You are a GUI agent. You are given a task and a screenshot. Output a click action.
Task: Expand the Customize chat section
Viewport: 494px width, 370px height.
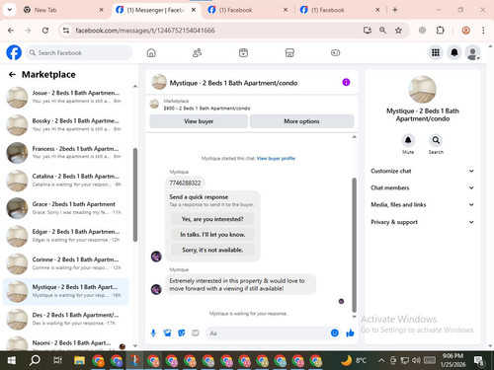click(x=422, y=171)
